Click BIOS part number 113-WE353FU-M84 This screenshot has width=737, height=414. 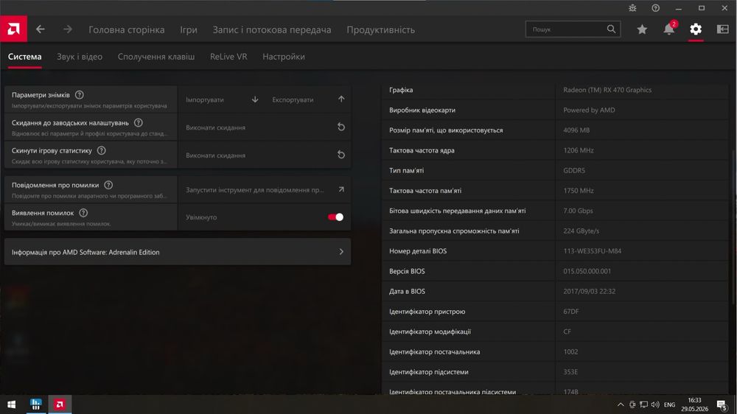[x=593, y=251]
